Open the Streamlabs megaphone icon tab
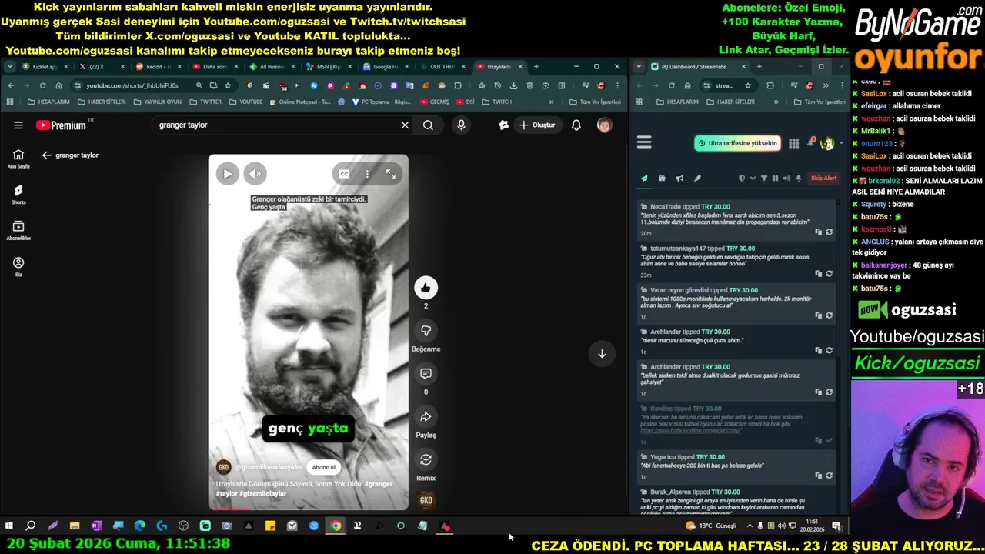This screenshot has height=554, width=985. 679,179
